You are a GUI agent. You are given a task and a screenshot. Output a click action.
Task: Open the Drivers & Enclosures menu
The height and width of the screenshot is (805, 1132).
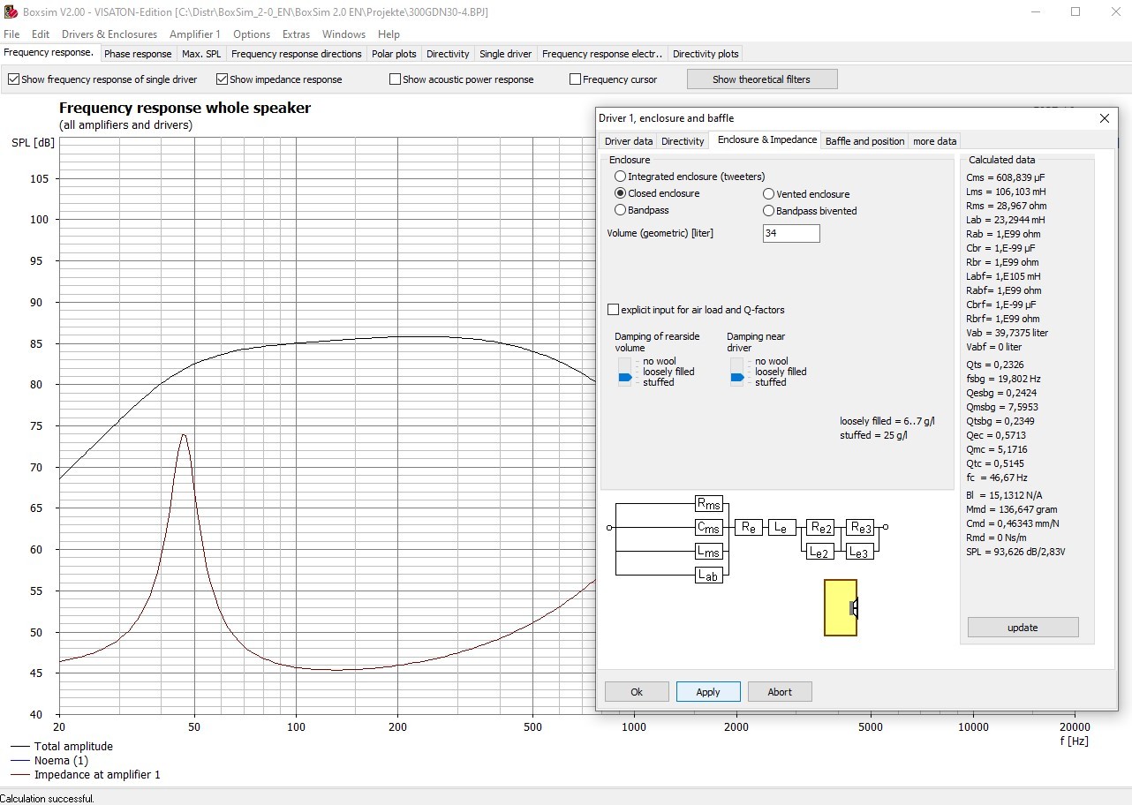[109, 34]
